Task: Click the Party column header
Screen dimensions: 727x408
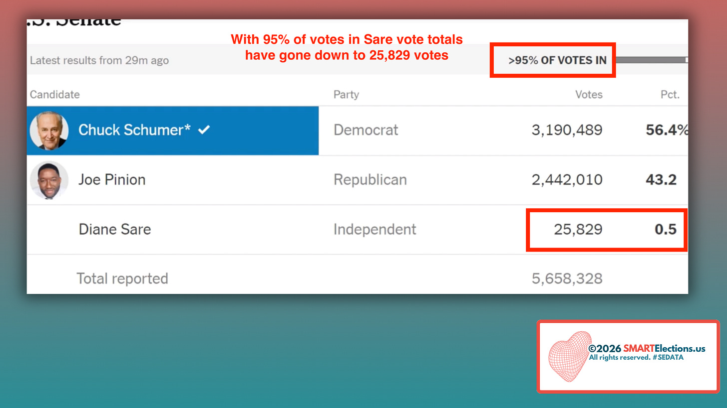Action: pos(347,95)
